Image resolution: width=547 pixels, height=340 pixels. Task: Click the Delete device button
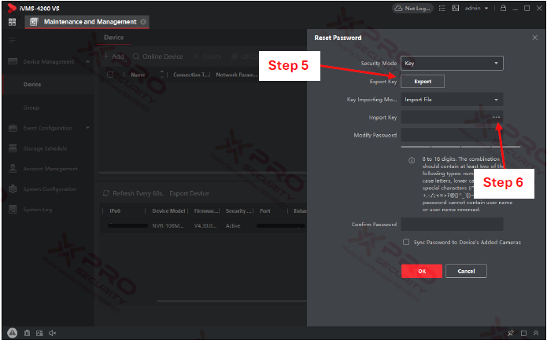[x=207, y=57]
